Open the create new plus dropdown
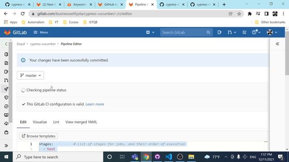289x162 pixels. coord(150,32)
